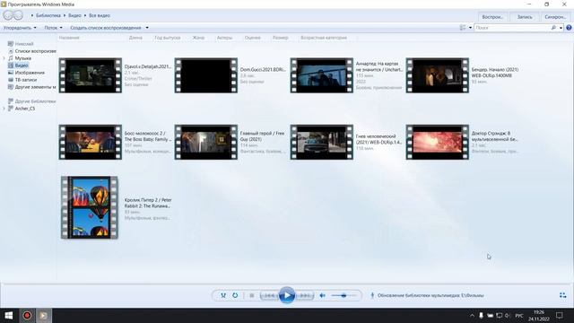The image size is (574, 323).
Task: Select the Босс-молокосос 2 video thumbnail
Action: coord(91,142)
